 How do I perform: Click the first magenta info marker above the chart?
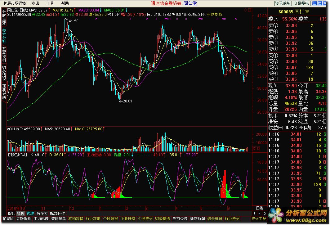pyautogui.click(x=96, y=19)
